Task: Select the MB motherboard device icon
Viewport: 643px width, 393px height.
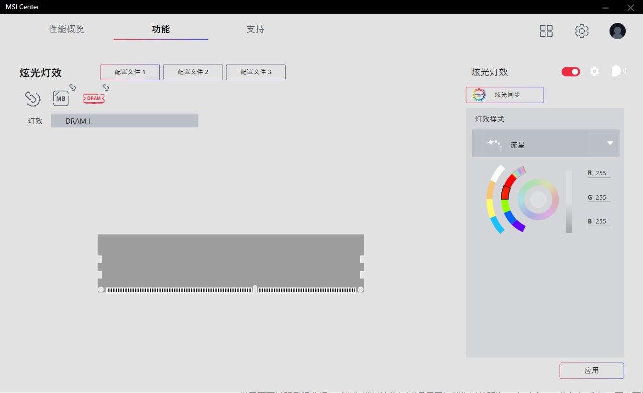Action: coord(61,98)
